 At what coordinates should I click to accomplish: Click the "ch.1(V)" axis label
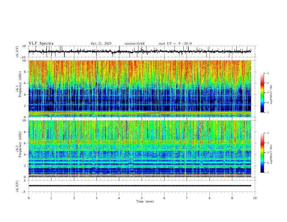(x=17, y=52)
